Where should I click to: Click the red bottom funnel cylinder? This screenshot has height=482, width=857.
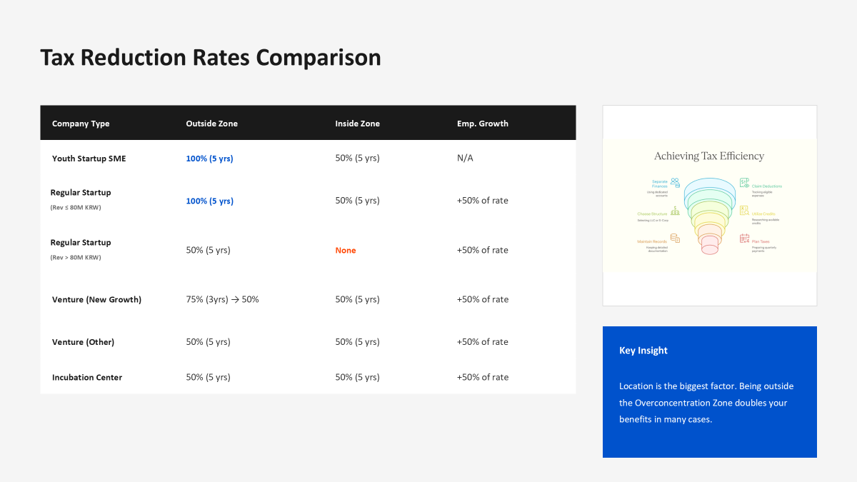tap(709, 246)
